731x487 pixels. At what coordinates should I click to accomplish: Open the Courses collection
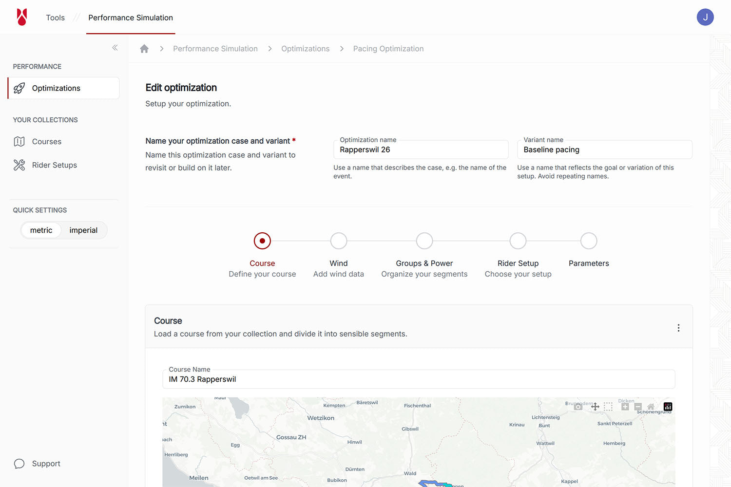47,142
